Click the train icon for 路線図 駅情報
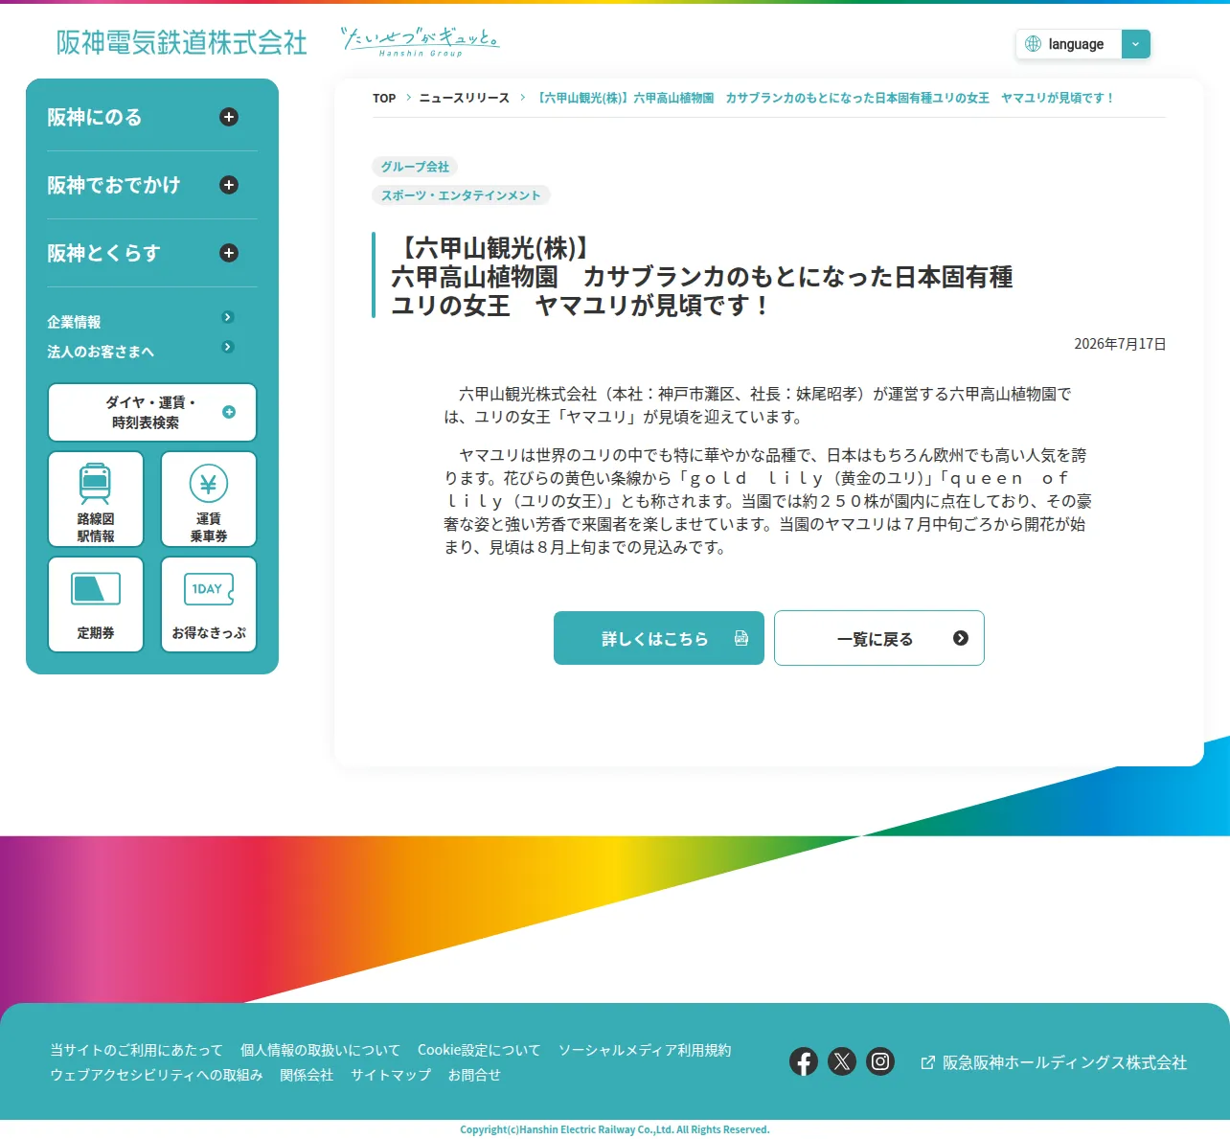The height and width of the screenshot is (1139, 1230). (95, 483)
